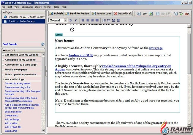Click Create a link help topic
Viewport: 193px width, 135px height.
11,116
